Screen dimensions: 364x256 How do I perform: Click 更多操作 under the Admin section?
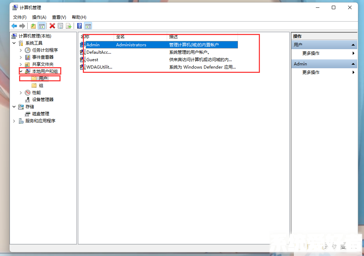(x=311, y=72)
